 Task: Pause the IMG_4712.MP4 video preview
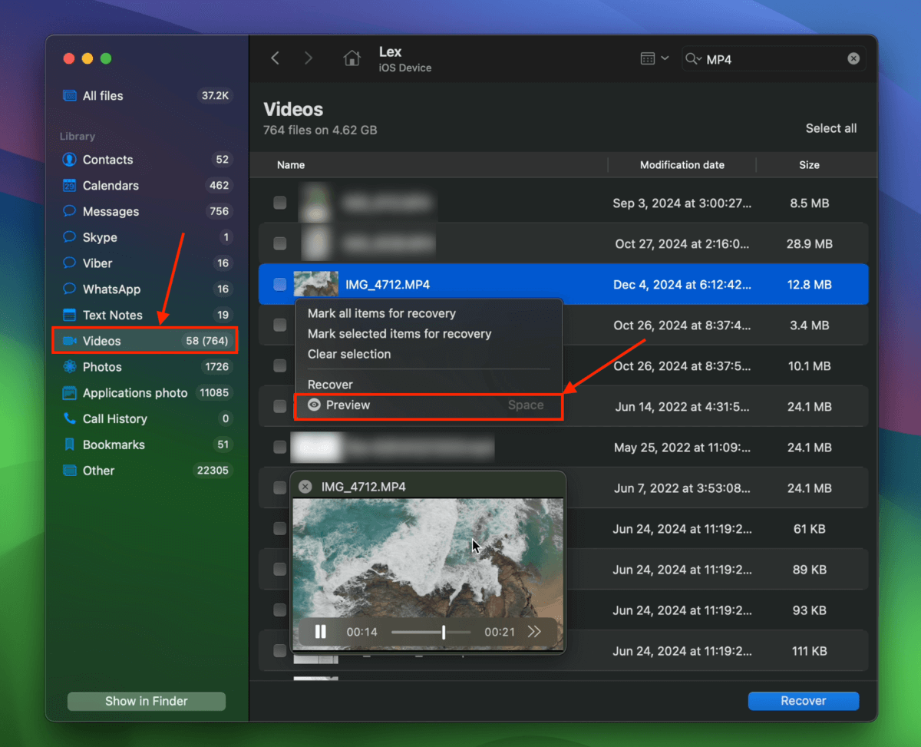[x=321, y=632]
